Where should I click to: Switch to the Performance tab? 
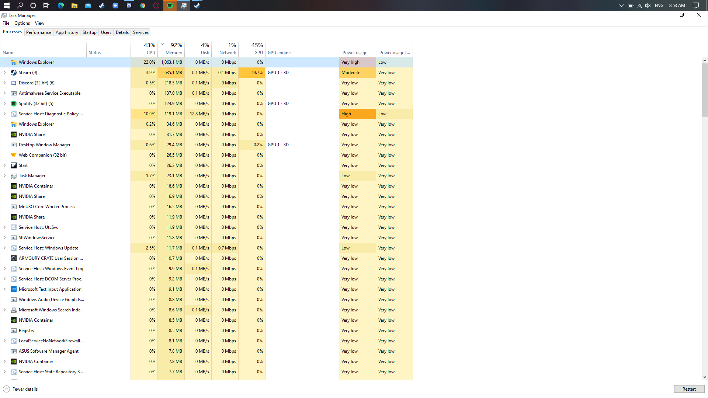(39, 32)
